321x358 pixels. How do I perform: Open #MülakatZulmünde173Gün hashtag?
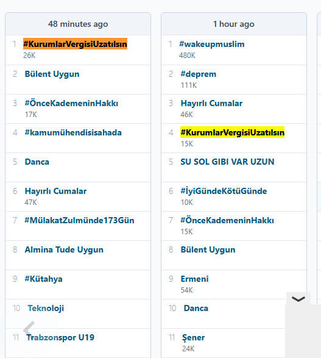[79, 220]
